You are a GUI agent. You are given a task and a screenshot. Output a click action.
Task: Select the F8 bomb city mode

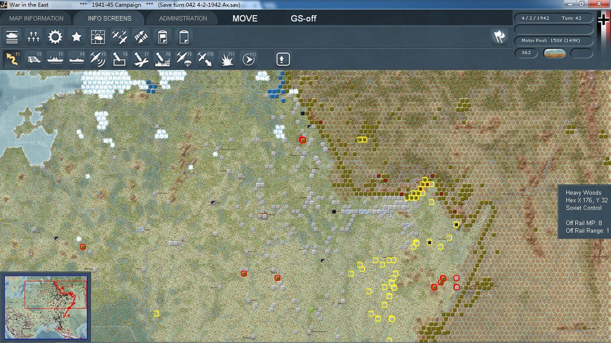[162, 59]
